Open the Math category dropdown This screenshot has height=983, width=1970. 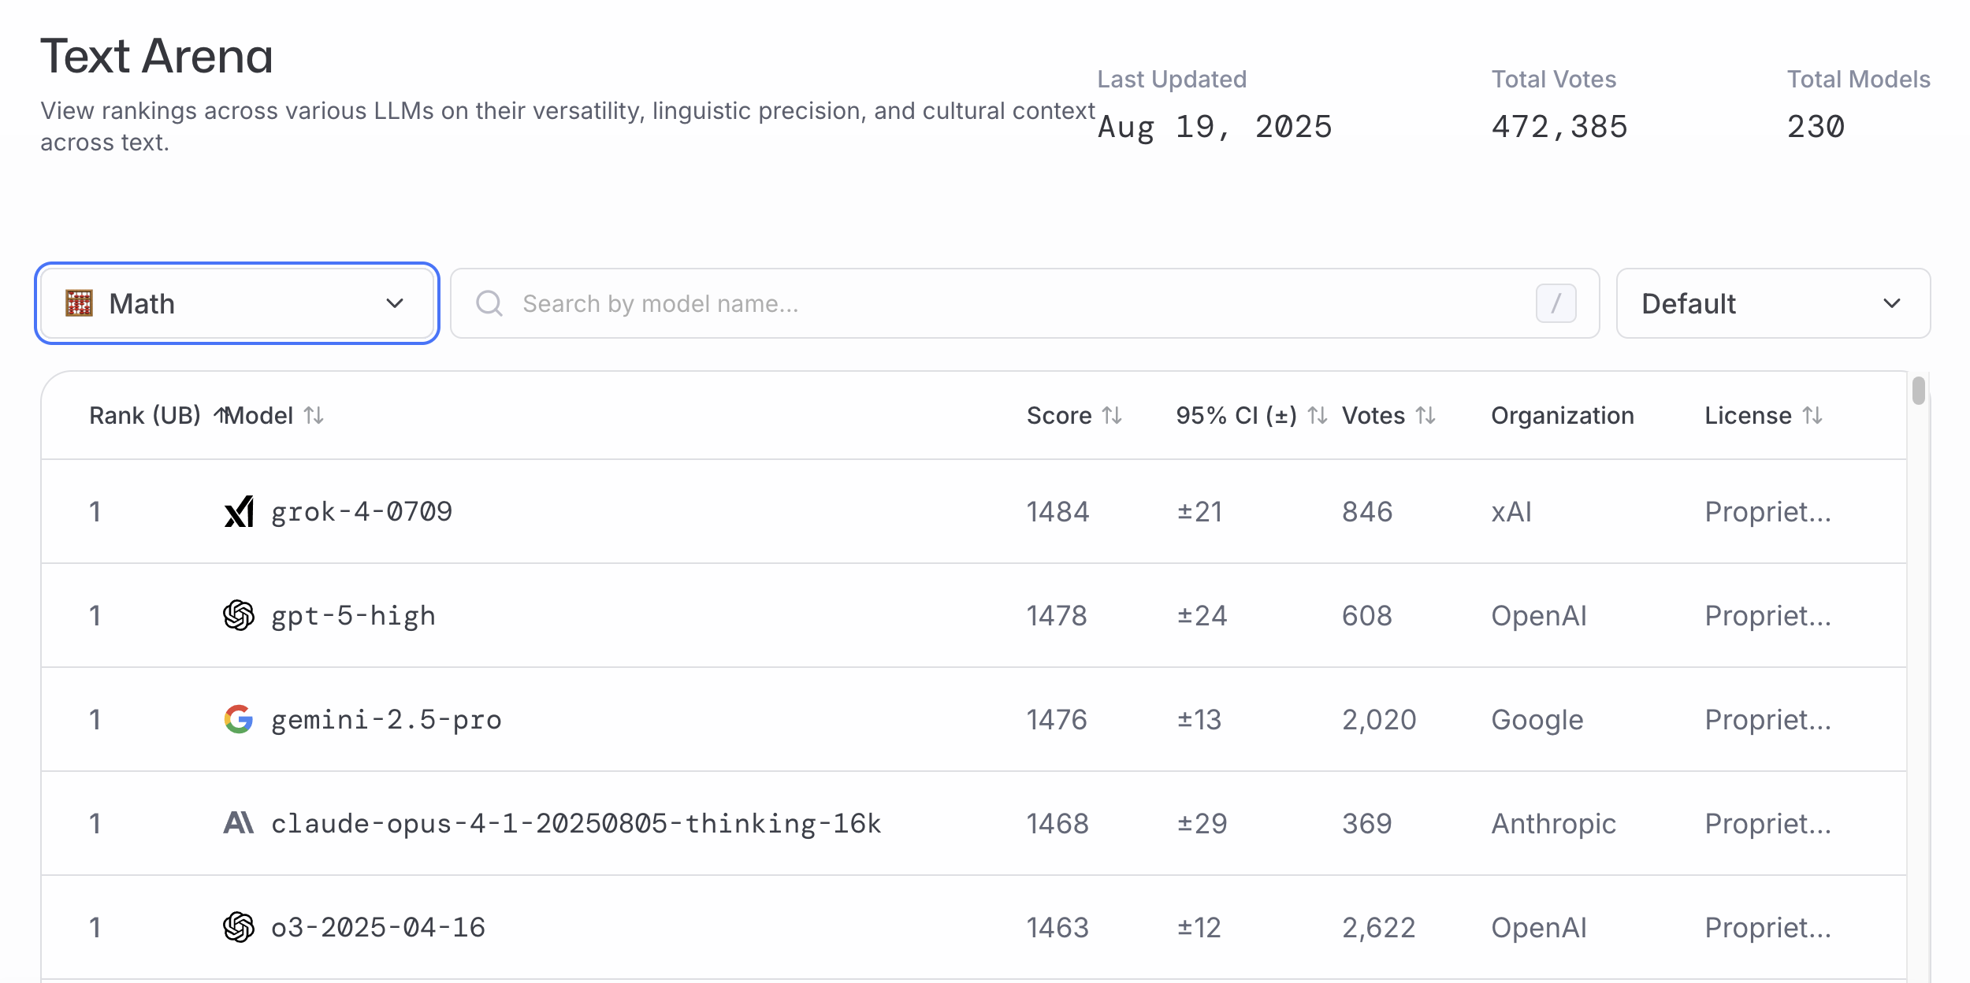click(x=236, y=303)
